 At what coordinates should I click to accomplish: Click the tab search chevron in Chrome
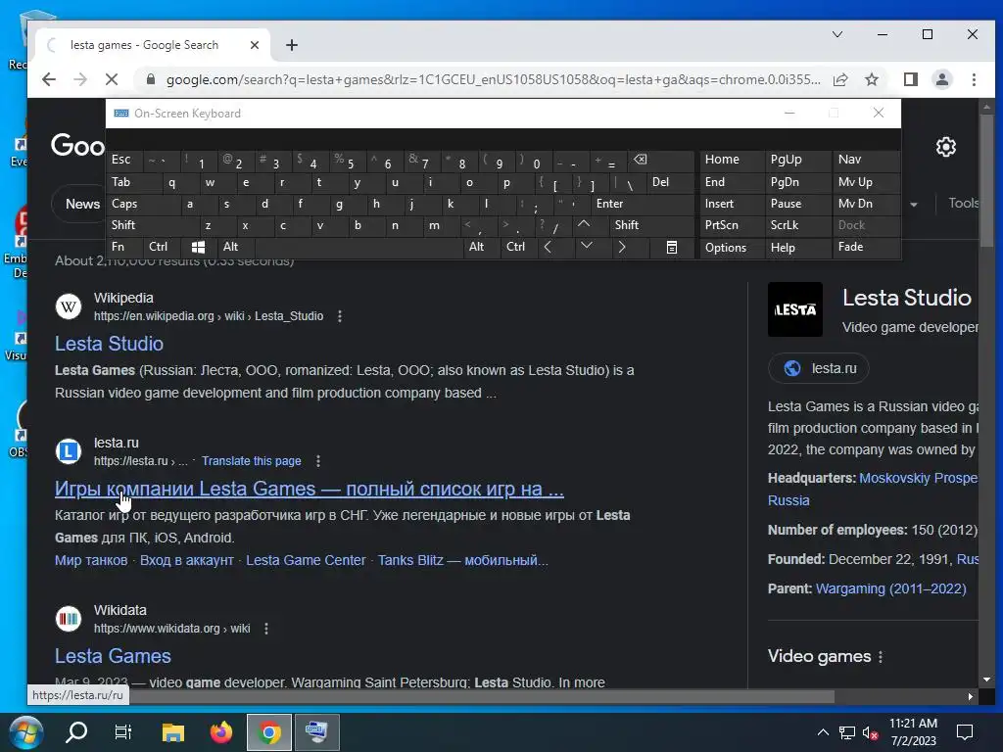click(837, 34)
